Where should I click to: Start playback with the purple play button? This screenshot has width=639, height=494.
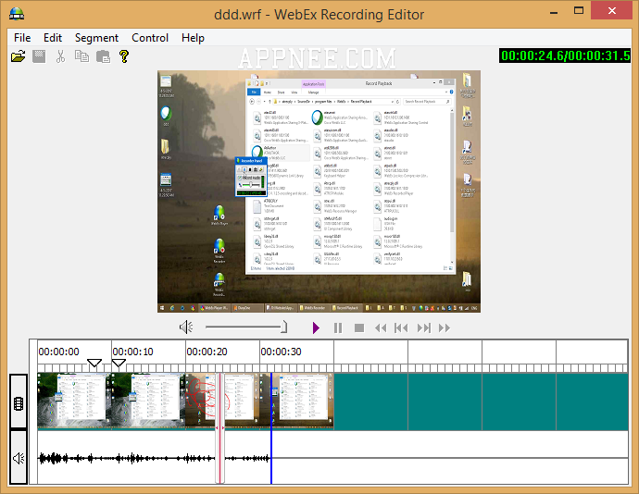pos(316,327)
